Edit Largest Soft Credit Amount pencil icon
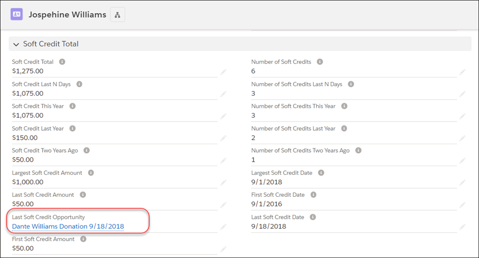Screen dimensions: 479x258 (223, 182)
